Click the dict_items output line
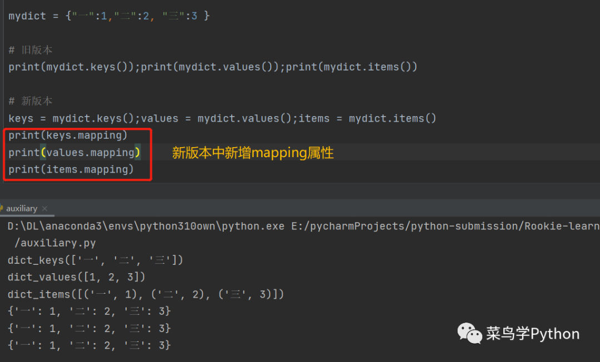The image size is (600, 362). point(146,294)
